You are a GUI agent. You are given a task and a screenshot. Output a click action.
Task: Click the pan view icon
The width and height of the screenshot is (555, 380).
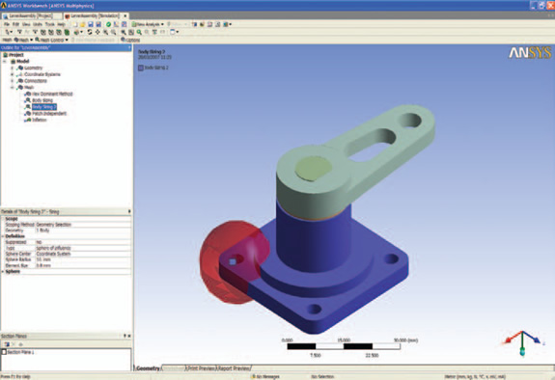coord(97,32)
